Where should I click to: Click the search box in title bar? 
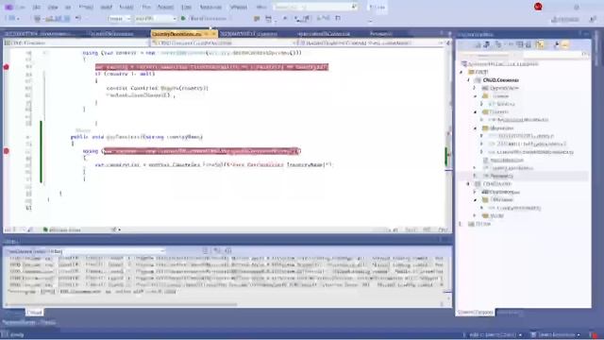pyautogui.click(x=315, y=7)
